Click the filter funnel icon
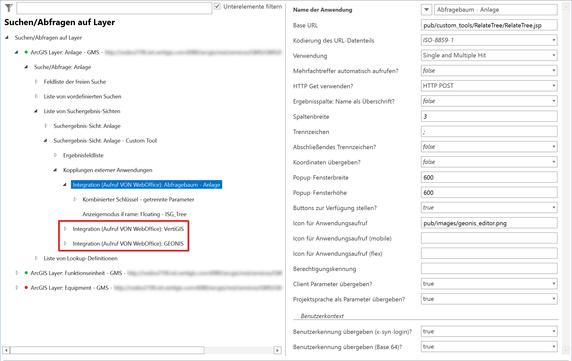This screenshot has height=361, width=572. (8, 8)
